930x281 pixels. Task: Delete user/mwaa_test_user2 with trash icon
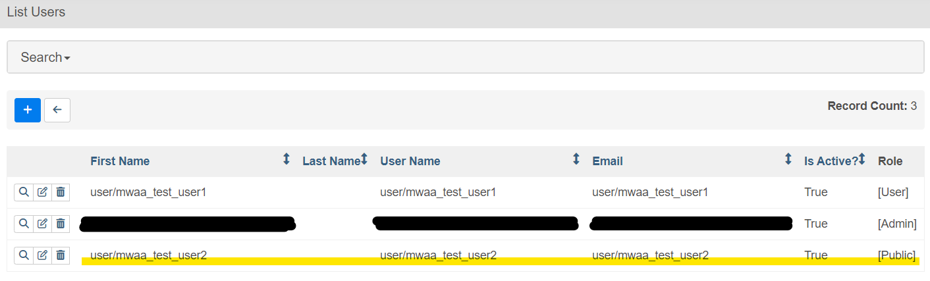[x=61, y=255]
